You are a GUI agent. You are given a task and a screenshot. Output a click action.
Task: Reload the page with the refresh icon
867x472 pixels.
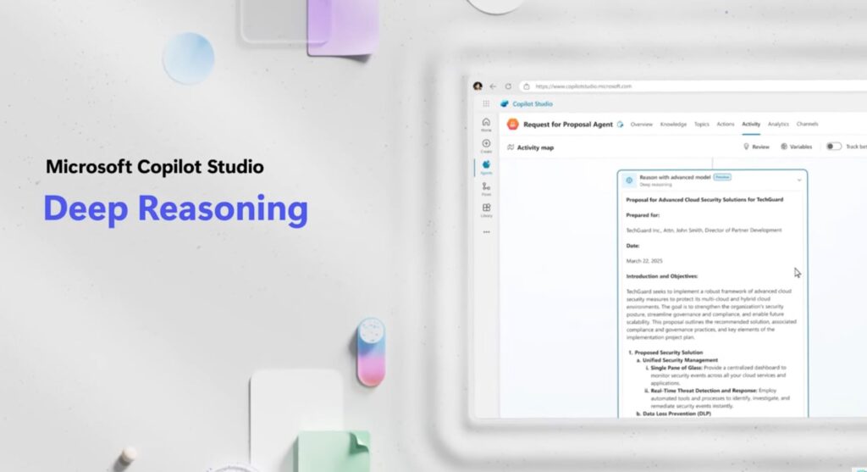508,86
